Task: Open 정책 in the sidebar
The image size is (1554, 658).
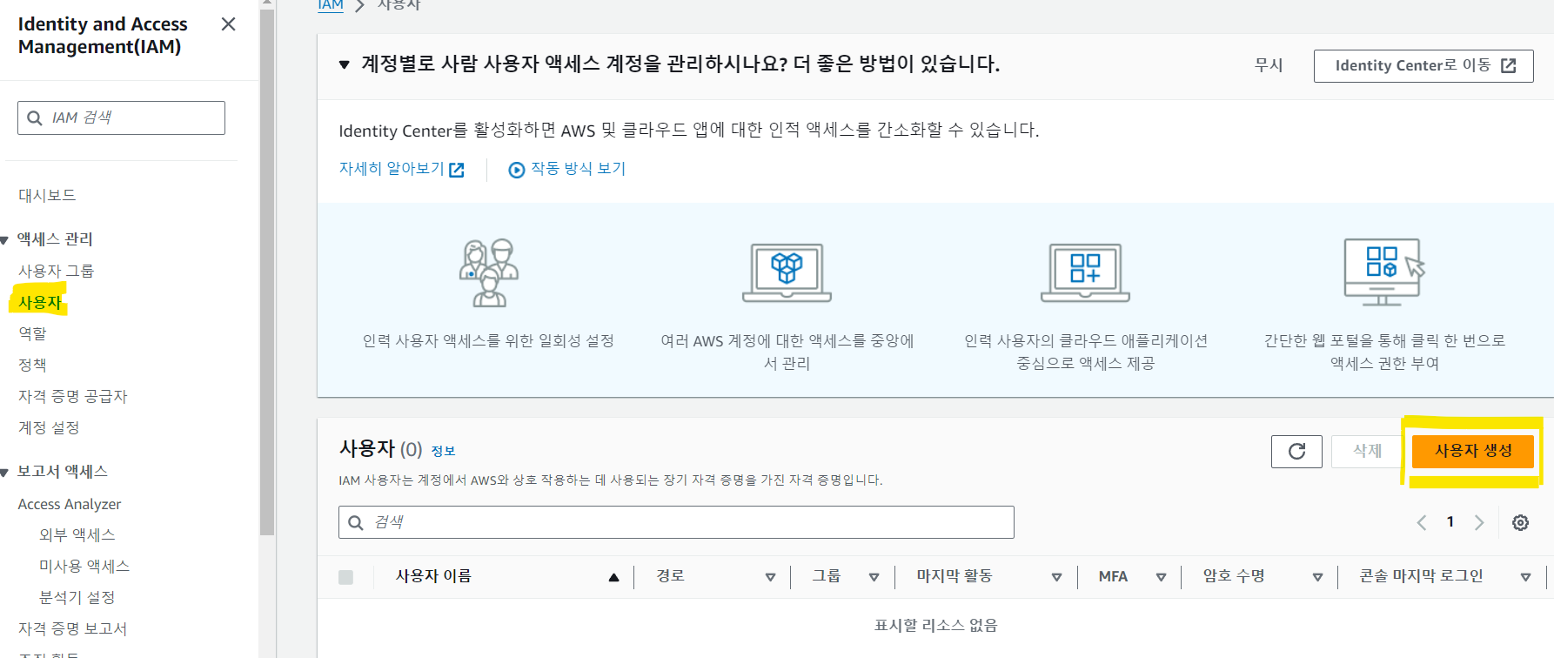Action: (32, 365)
